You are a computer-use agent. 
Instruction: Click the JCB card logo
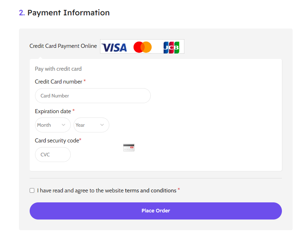[171, 47]
